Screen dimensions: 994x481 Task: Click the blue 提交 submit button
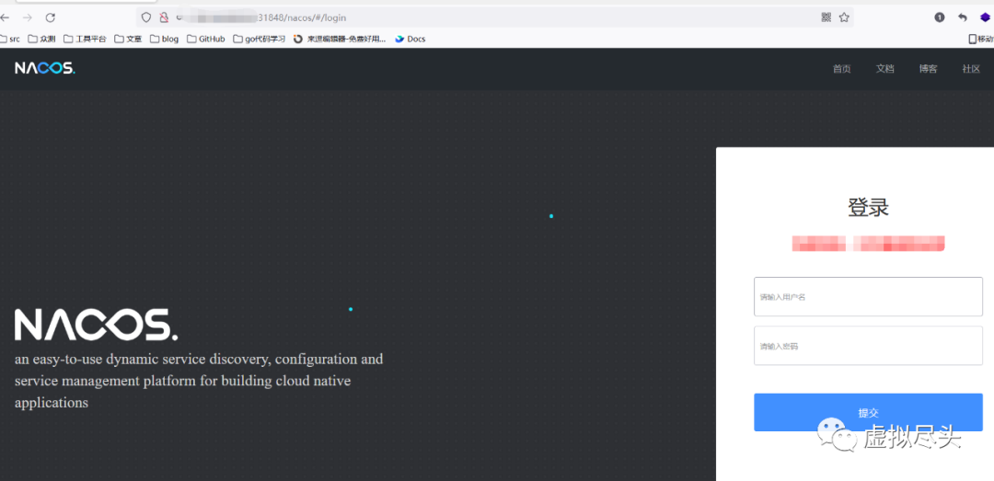(868, 412)
